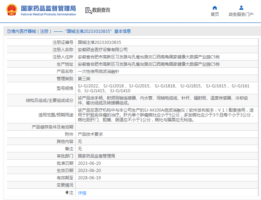Click National Medical Products Administration subtitle
Screen dimensions: 261x200
tap(48, 14)
